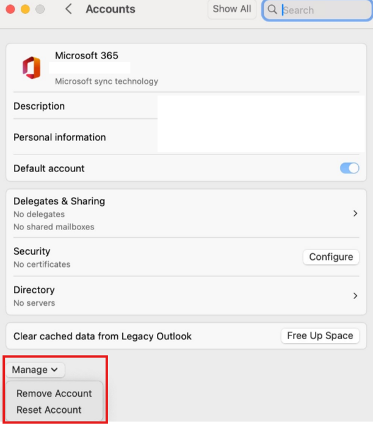This screenshot has width=373, height=424.
Task: Click 'Microsoft sync technology' text
Action: point(106,81)
